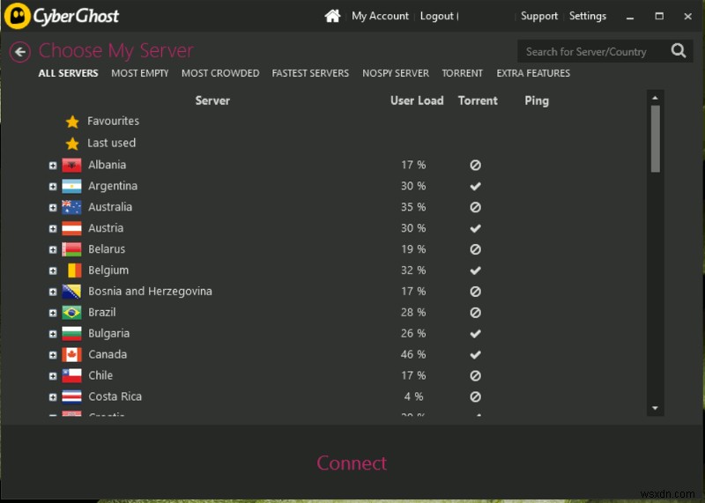Click the Austria flag icon
The image size is (705, 503).
pyautogui.click(x=72, y=228)
